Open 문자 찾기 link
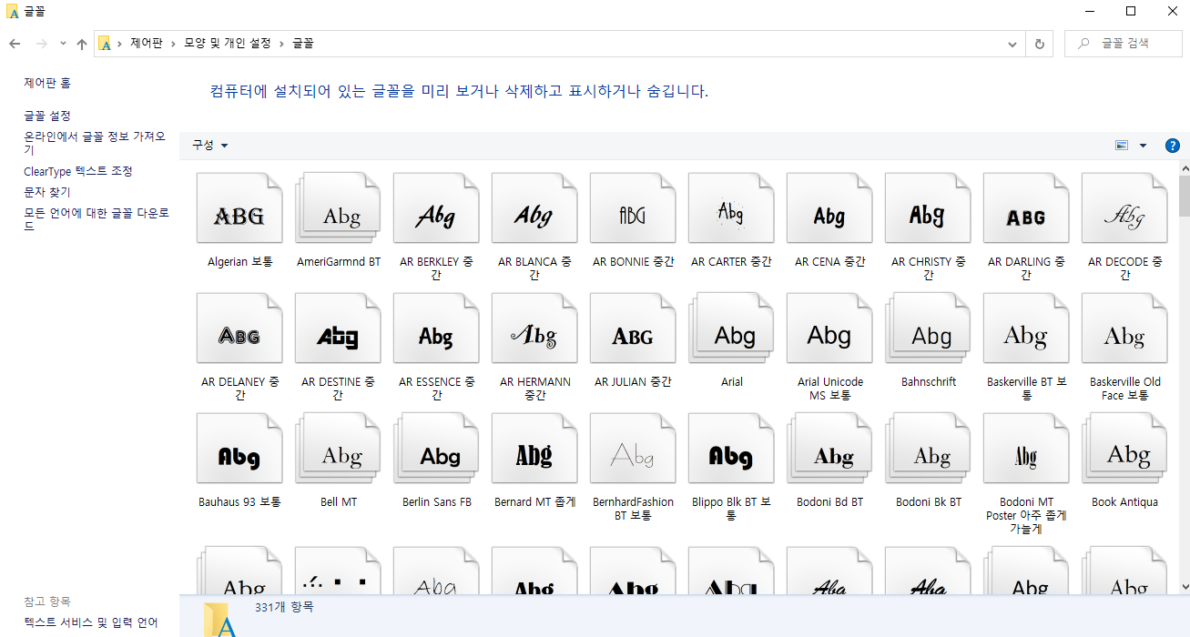Viewport: 1190px width, 637px height. click(x=47, y=192)
